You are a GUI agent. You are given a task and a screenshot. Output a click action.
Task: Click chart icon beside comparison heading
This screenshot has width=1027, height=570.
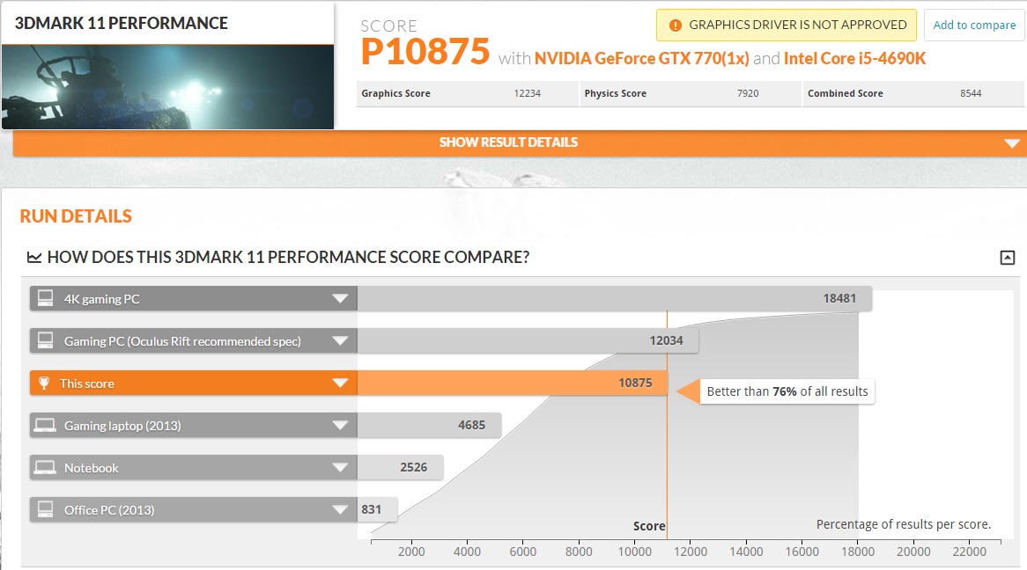[x=34, y=257]
